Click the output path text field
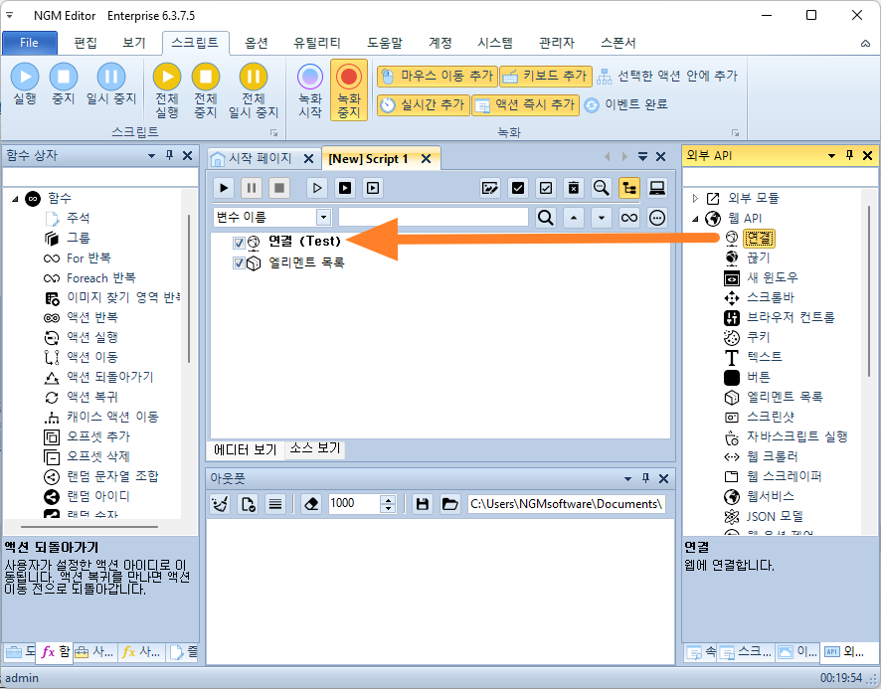Screen dimensions: 881x689 [x=567, y=504]
